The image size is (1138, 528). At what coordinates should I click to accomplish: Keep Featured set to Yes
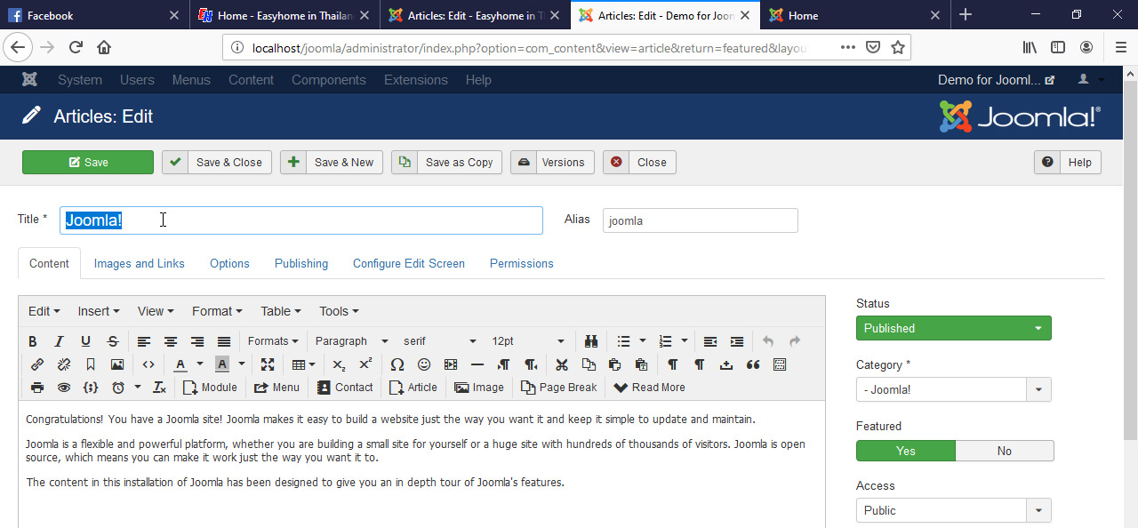tap(905, 451)
